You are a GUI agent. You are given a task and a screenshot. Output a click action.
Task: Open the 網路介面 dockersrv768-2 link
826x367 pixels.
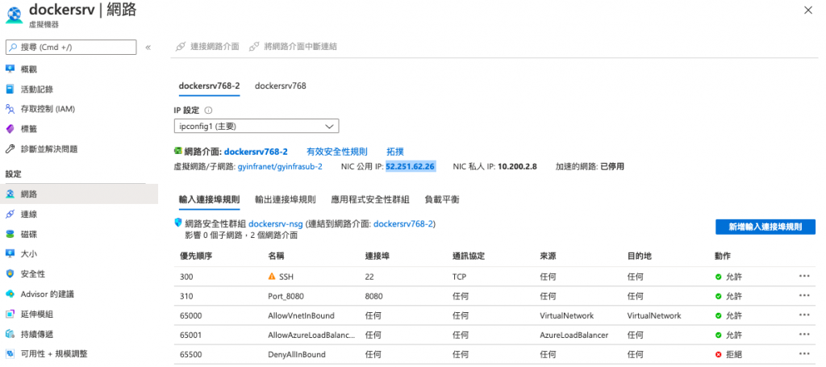[256, 152]
